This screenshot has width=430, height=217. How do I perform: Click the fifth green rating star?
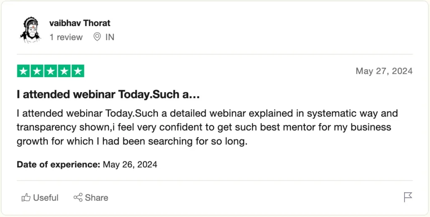[77, 71]
